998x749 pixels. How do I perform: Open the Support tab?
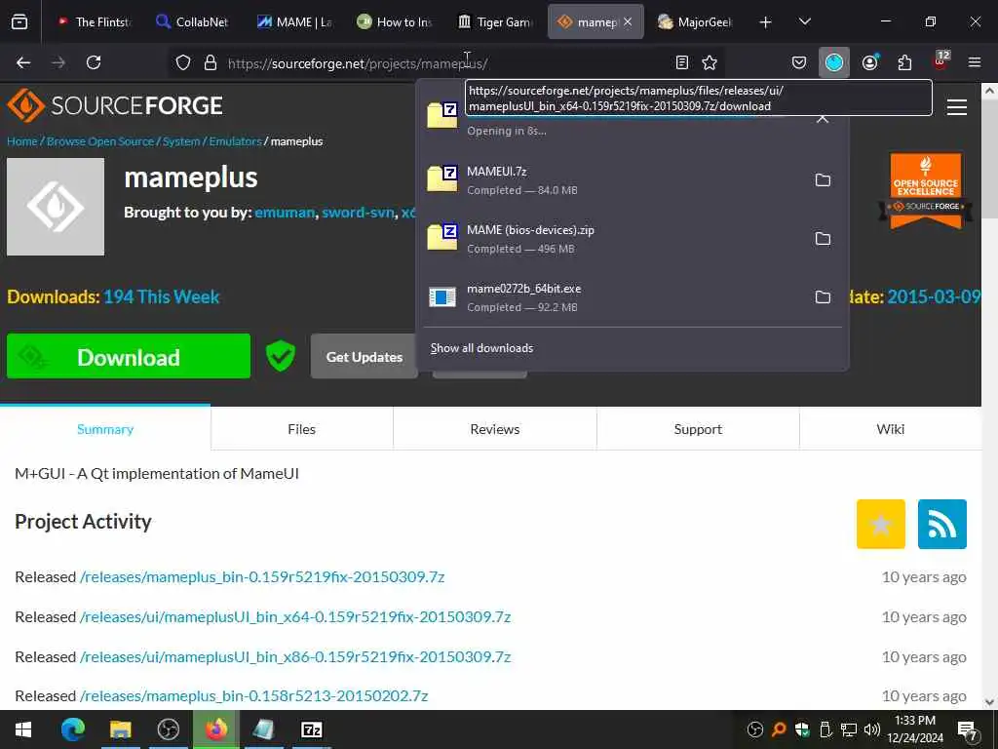click(x=698, y=429)
